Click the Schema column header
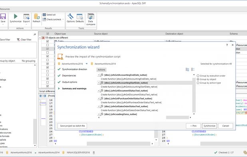The image size is (247, 157). point(233,34)
